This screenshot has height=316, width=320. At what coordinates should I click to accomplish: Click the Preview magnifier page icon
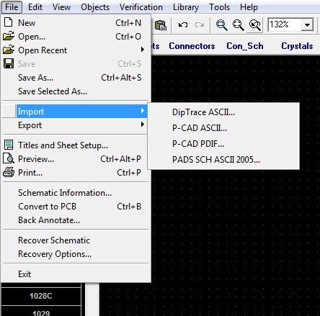click(x=9, y=158)
